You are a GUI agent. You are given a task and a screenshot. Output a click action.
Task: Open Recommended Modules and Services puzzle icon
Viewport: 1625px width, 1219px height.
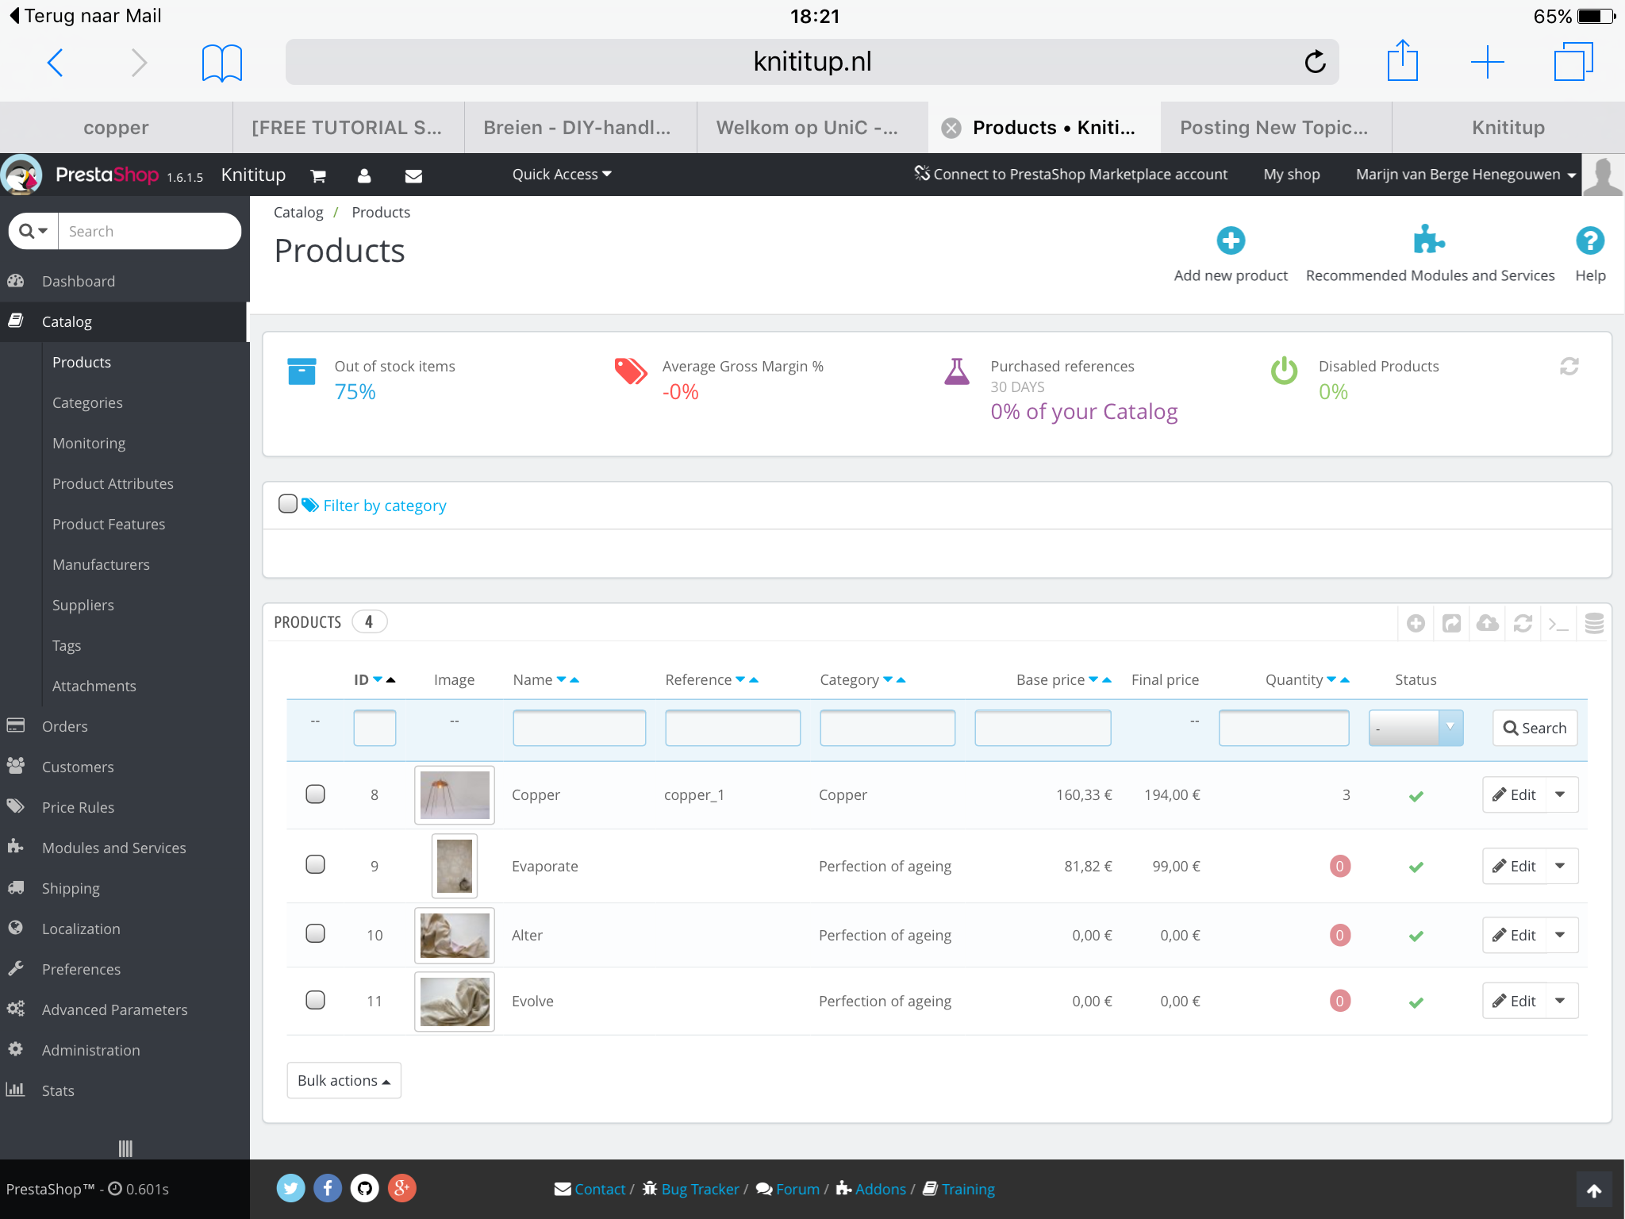(1429, 240)
